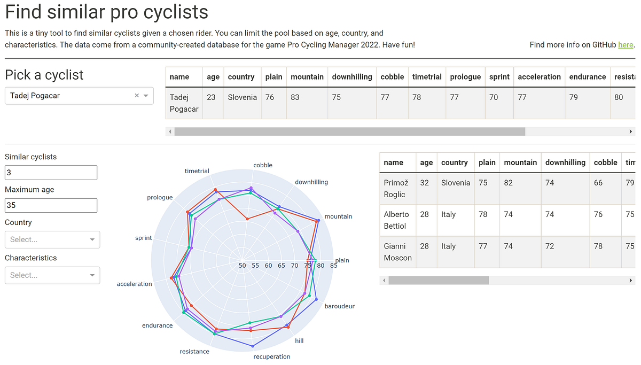Screen dimensions: 641x365
Task: Click the caret icon on the cyclist picker
Action: [146, 96]
